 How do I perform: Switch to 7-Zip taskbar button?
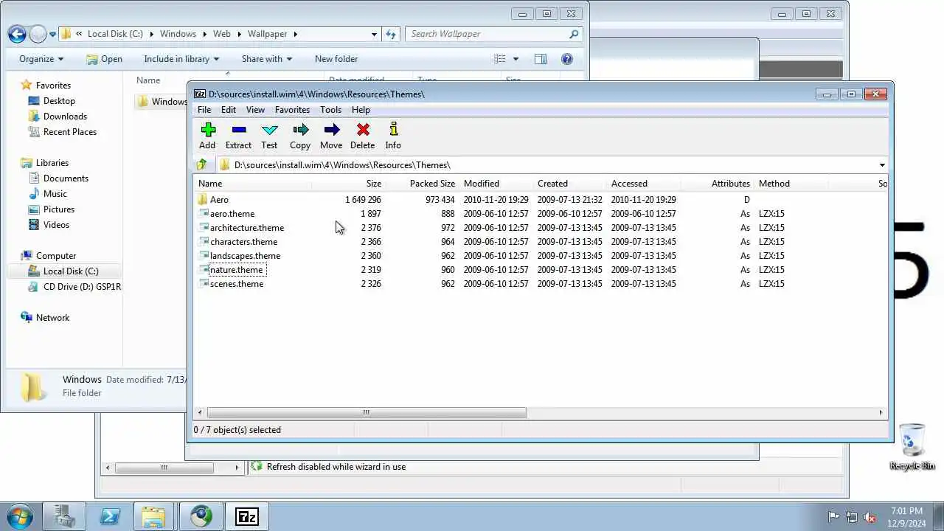(x=247, y=517)
